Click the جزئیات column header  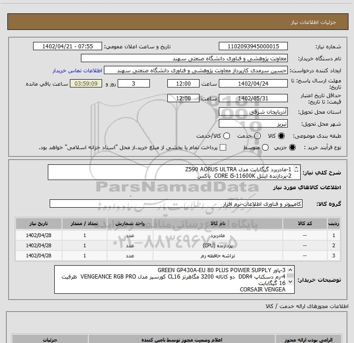point(50,340)
